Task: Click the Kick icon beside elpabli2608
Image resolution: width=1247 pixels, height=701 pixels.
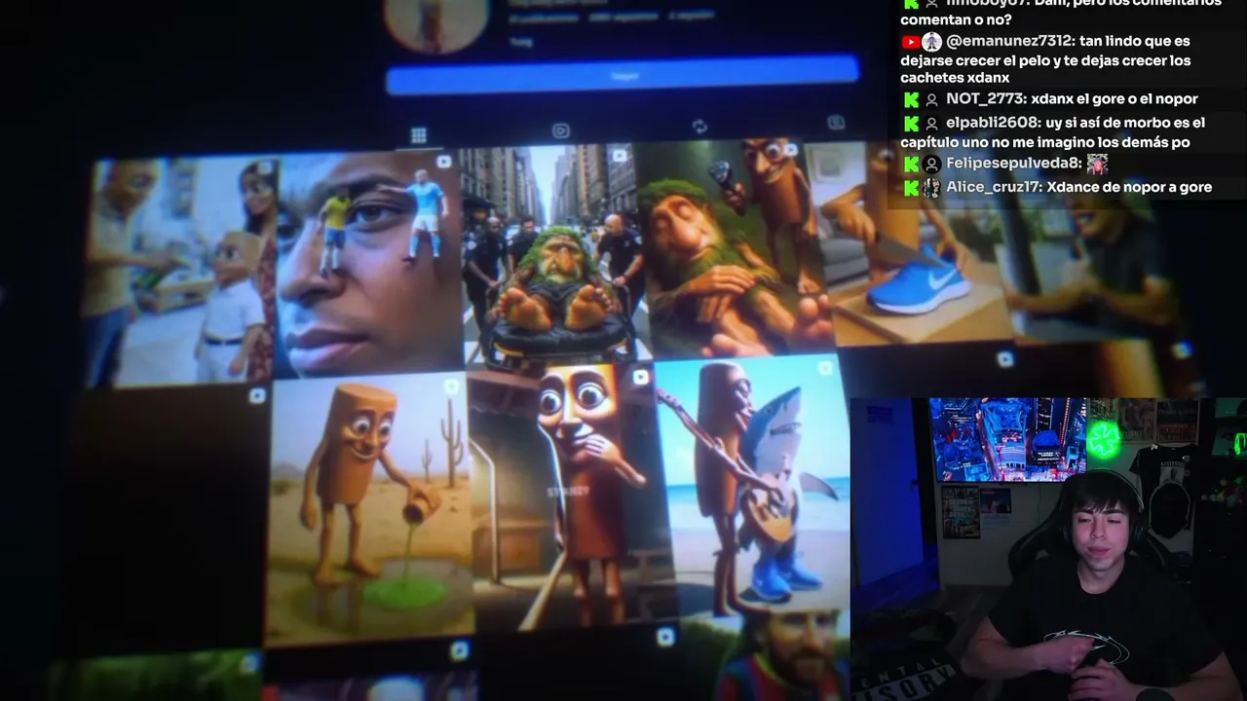Action: 911,124
